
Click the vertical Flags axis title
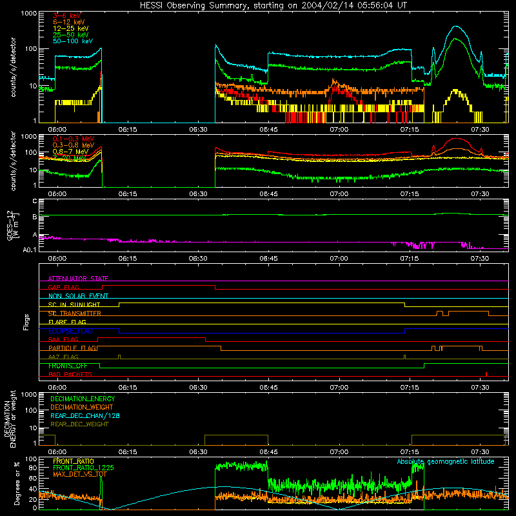click(x=26, y=322)
